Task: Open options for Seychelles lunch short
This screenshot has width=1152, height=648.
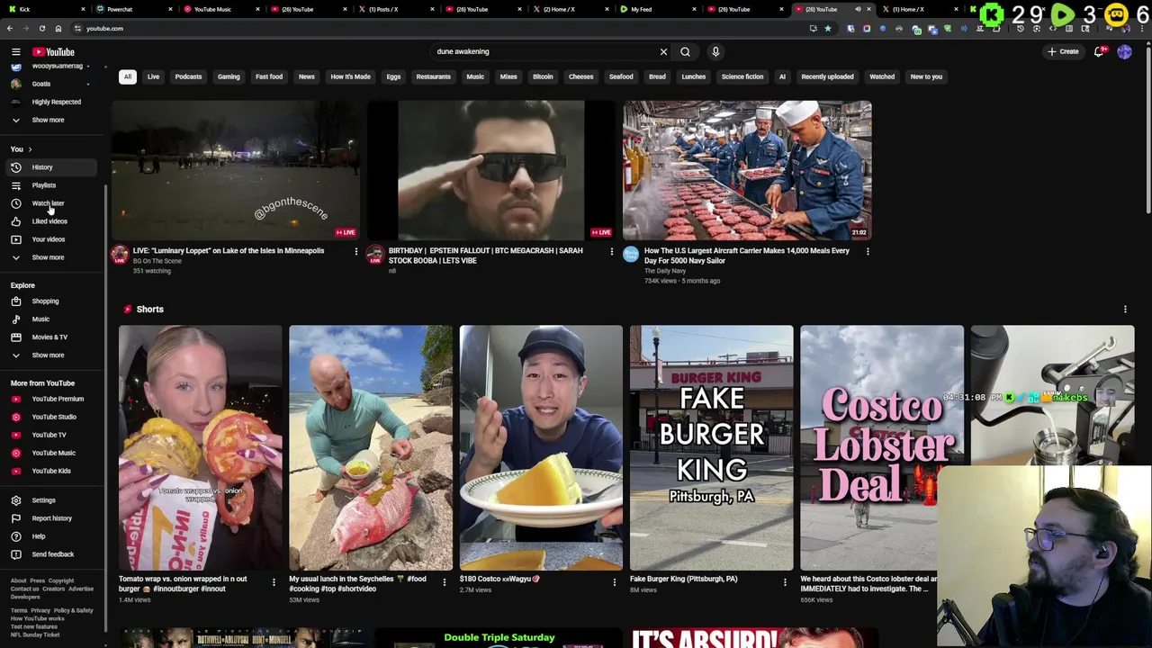Action: [x=444, y=582]
